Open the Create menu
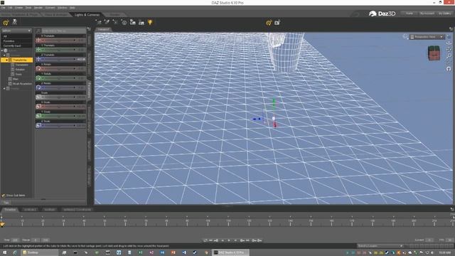This screenshot has height=256, width=455. click(19, 8)
